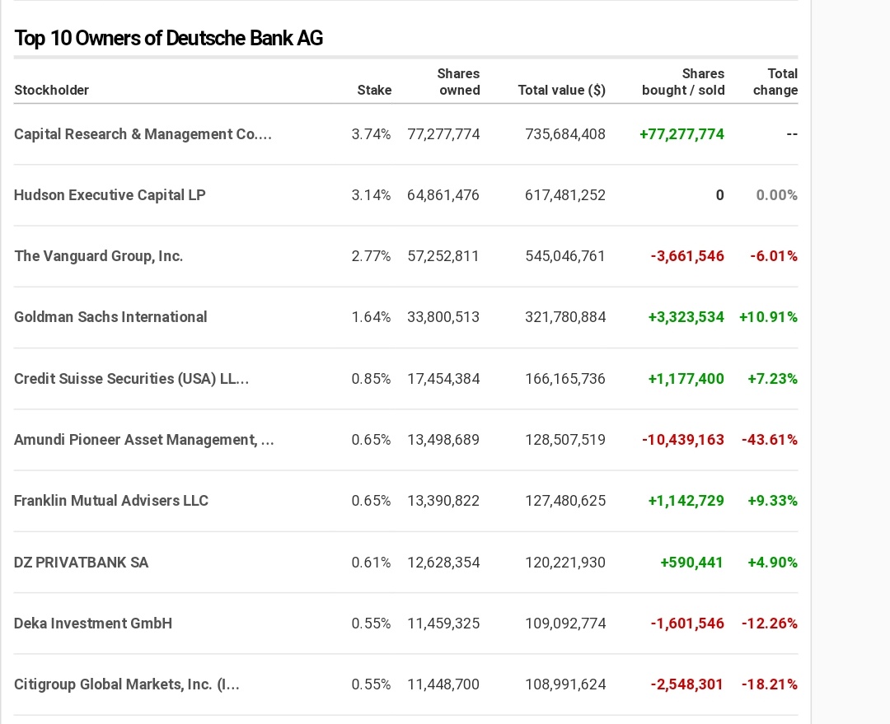The height and width of the screenshot is (724, 890).
Task: Open Capital Research & Management Co. stockholder link
Action: tap(143, 134)
